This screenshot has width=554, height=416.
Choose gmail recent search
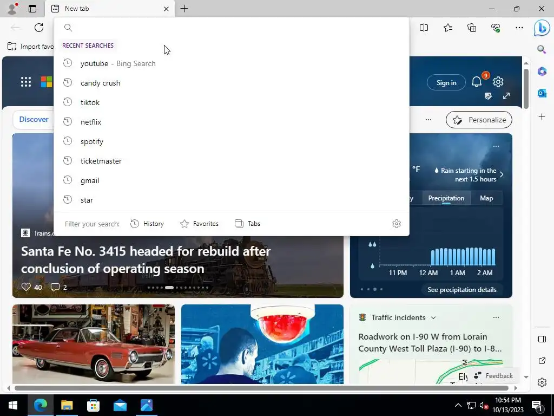pos(232,180)
